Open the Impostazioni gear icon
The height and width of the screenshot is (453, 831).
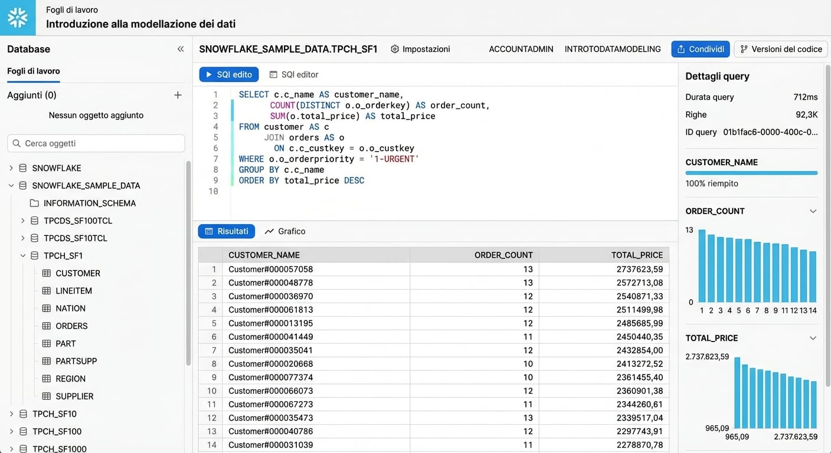(394, 50)
